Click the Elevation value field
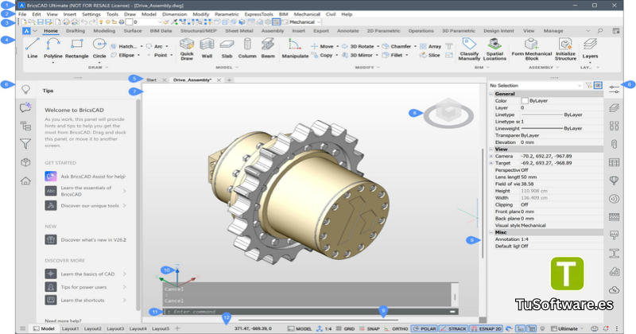 coord(562,142)
